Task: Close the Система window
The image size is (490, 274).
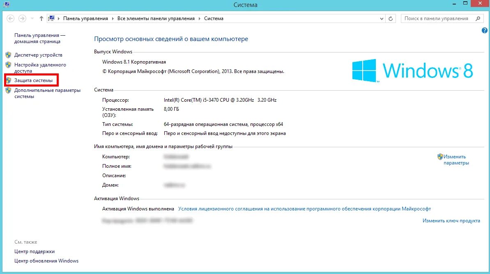Action: coord(480,3)
